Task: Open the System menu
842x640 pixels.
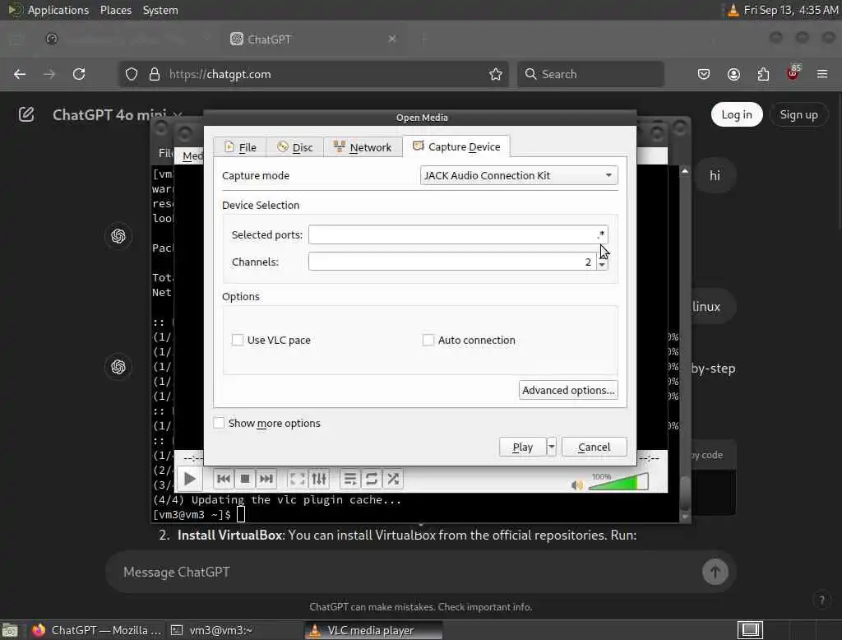Action: click(160, 10)
